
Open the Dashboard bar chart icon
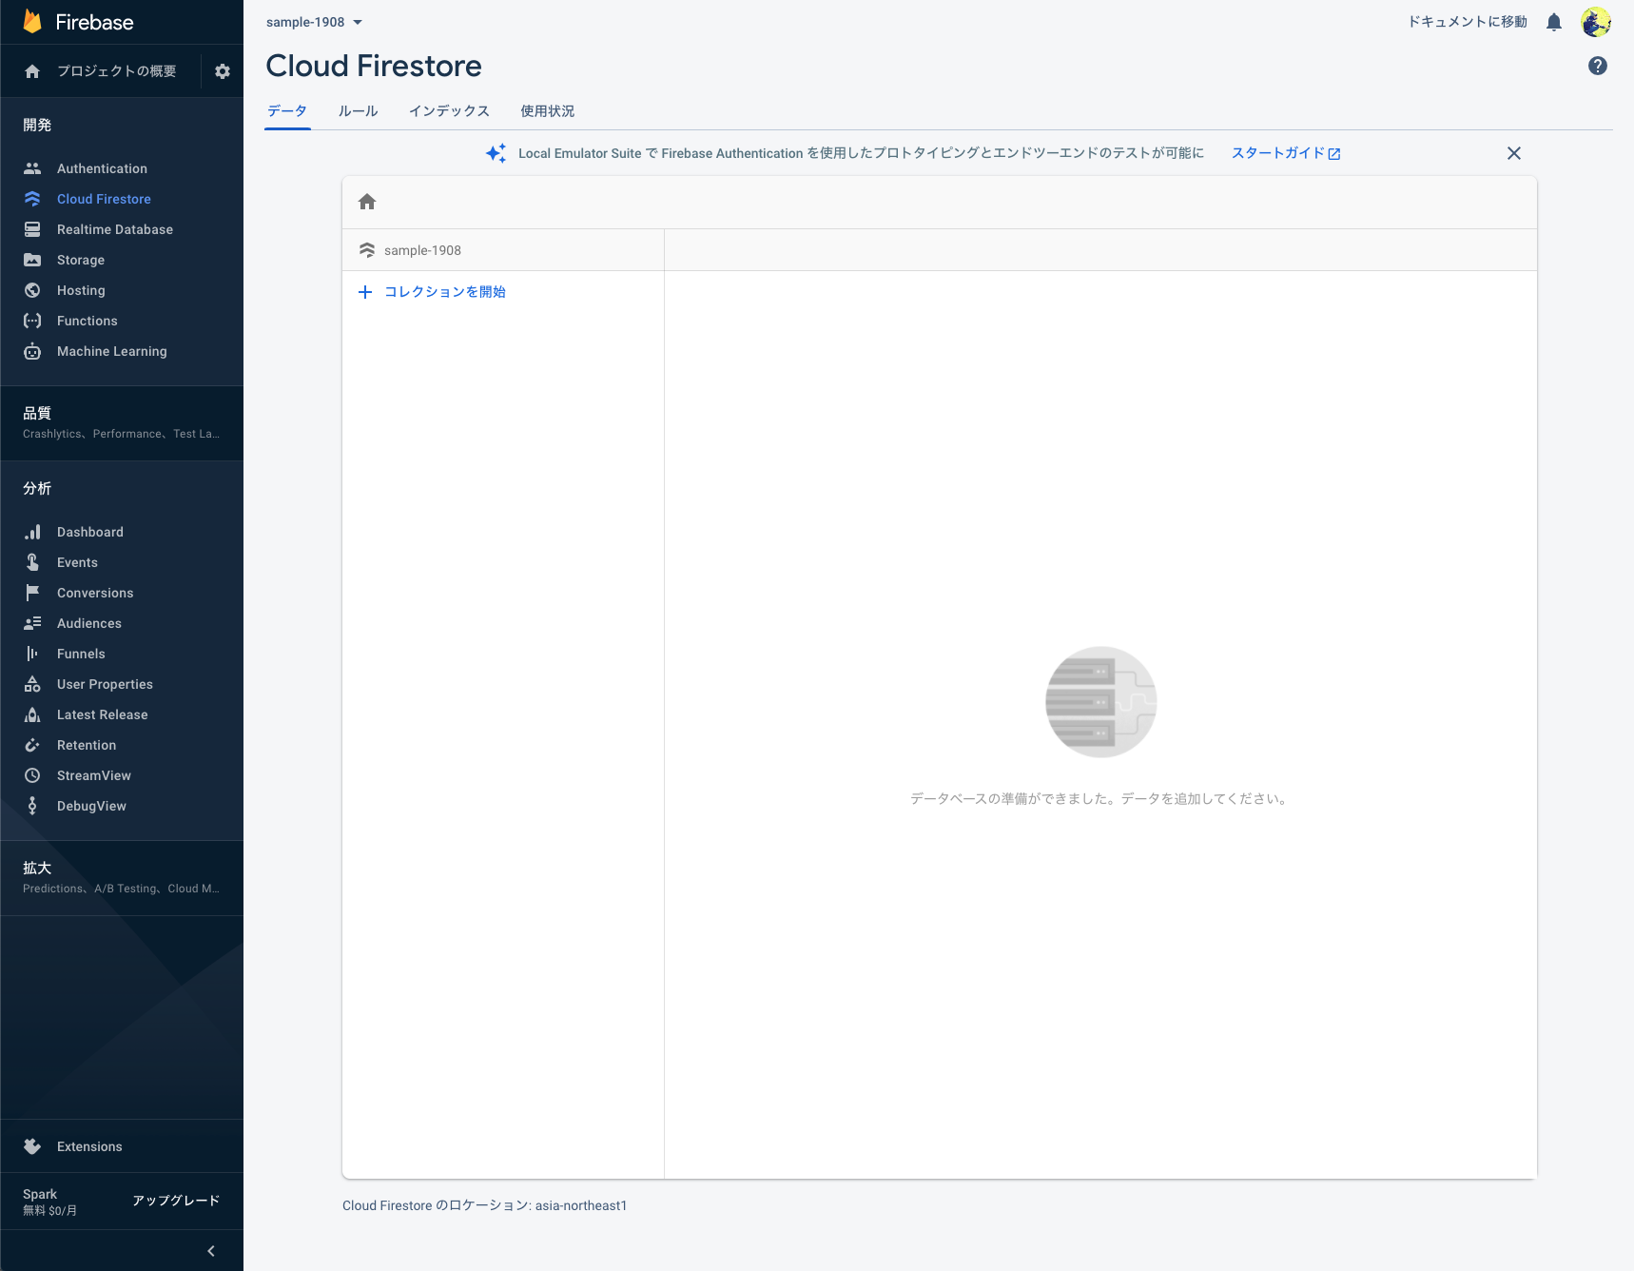[x=32, y=532]
